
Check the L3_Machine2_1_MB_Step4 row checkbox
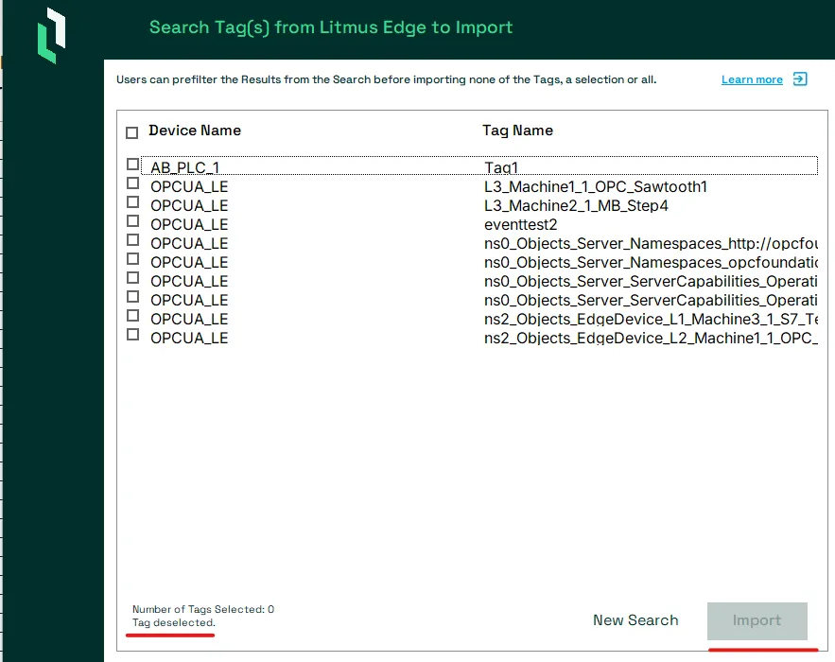133,201
